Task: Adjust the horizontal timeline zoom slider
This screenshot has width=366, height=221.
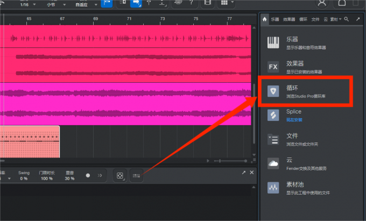Action: click(230, 161)
